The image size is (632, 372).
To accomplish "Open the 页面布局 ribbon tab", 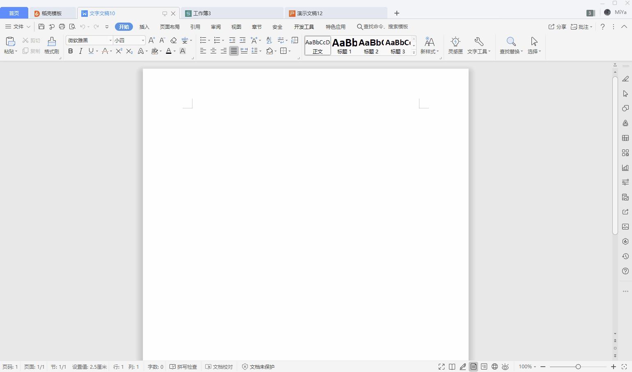I will [x=169, y=27].
